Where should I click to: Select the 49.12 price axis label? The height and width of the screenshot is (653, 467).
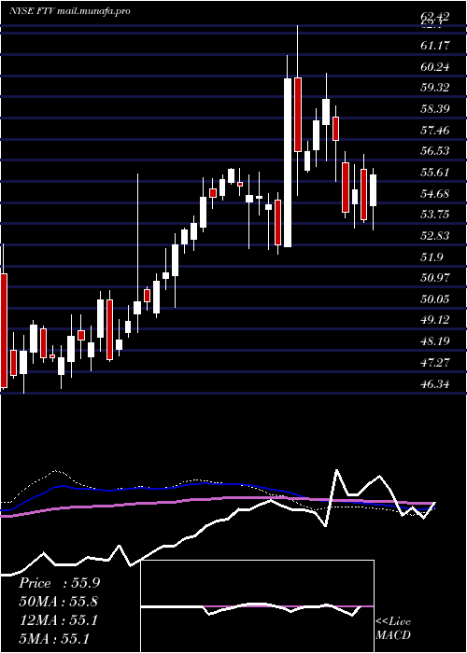pos(435,320)
